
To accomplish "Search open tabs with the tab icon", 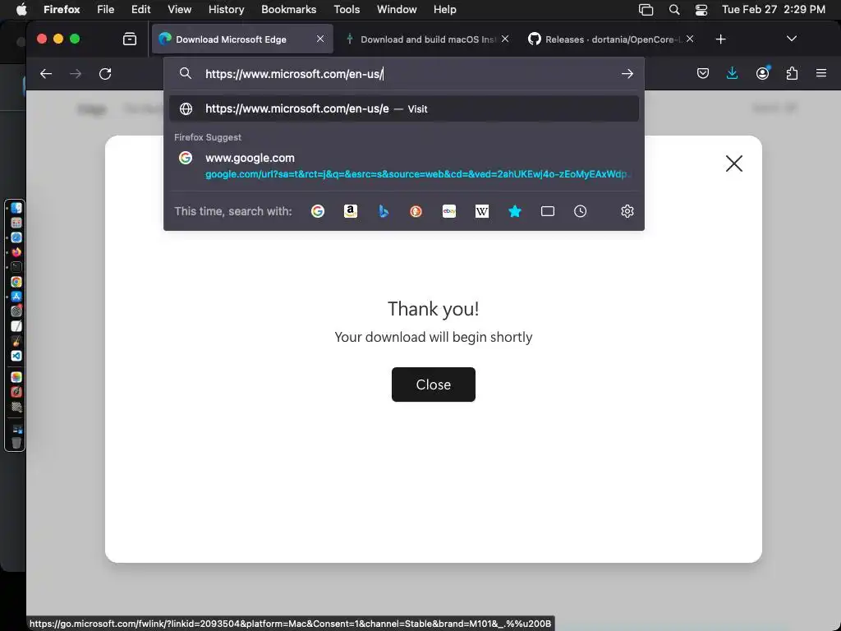I will pyautogui.click(x=547, y=211).
